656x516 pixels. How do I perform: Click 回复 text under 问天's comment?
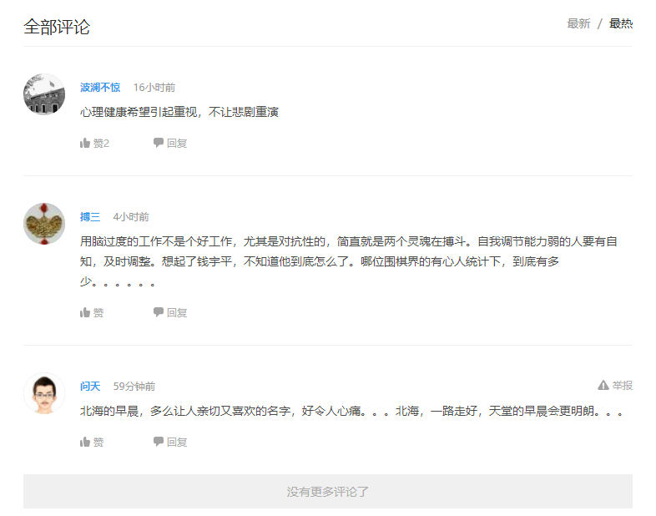[177, 442]
